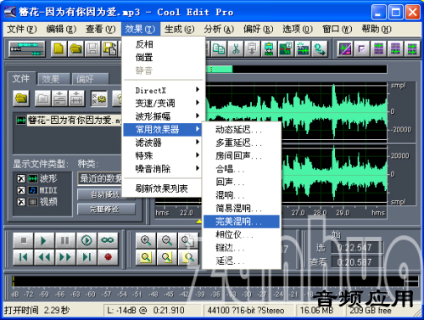Image resolution: width=424 pixels, height=320 pixels.
Task: Expand the 波形振幅 submenu
Action: click(163, 116)
